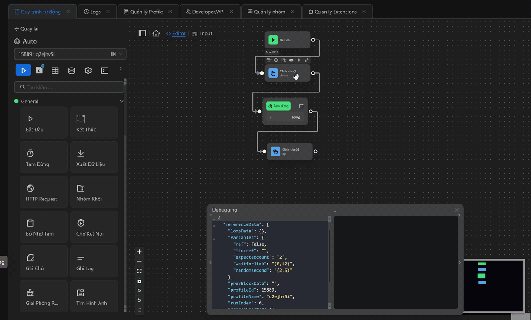Open the database storage icon
Image resolution: width=531 pixels, height=320 pixels.
pos(72,70)
